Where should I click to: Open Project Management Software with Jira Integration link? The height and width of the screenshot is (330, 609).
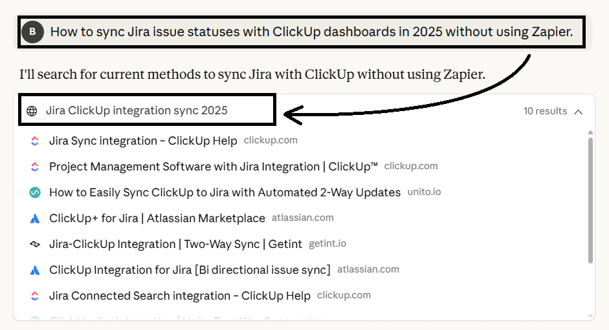[213, 167]
